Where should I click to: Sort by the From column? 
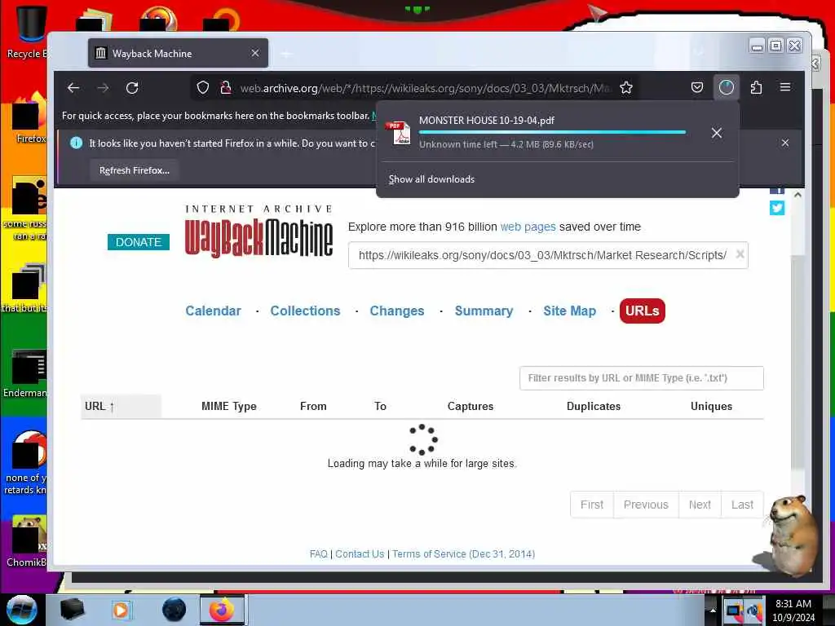[x=313, y=406]
